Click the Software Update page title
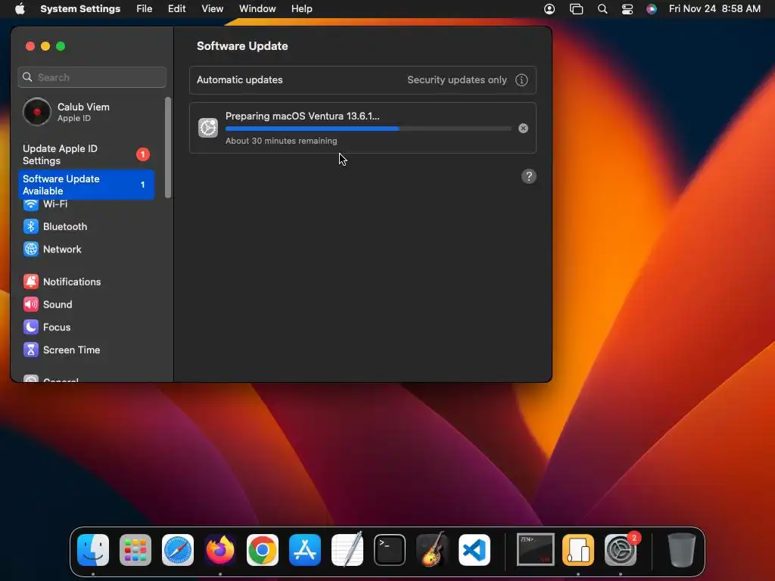 click(242, 46)
